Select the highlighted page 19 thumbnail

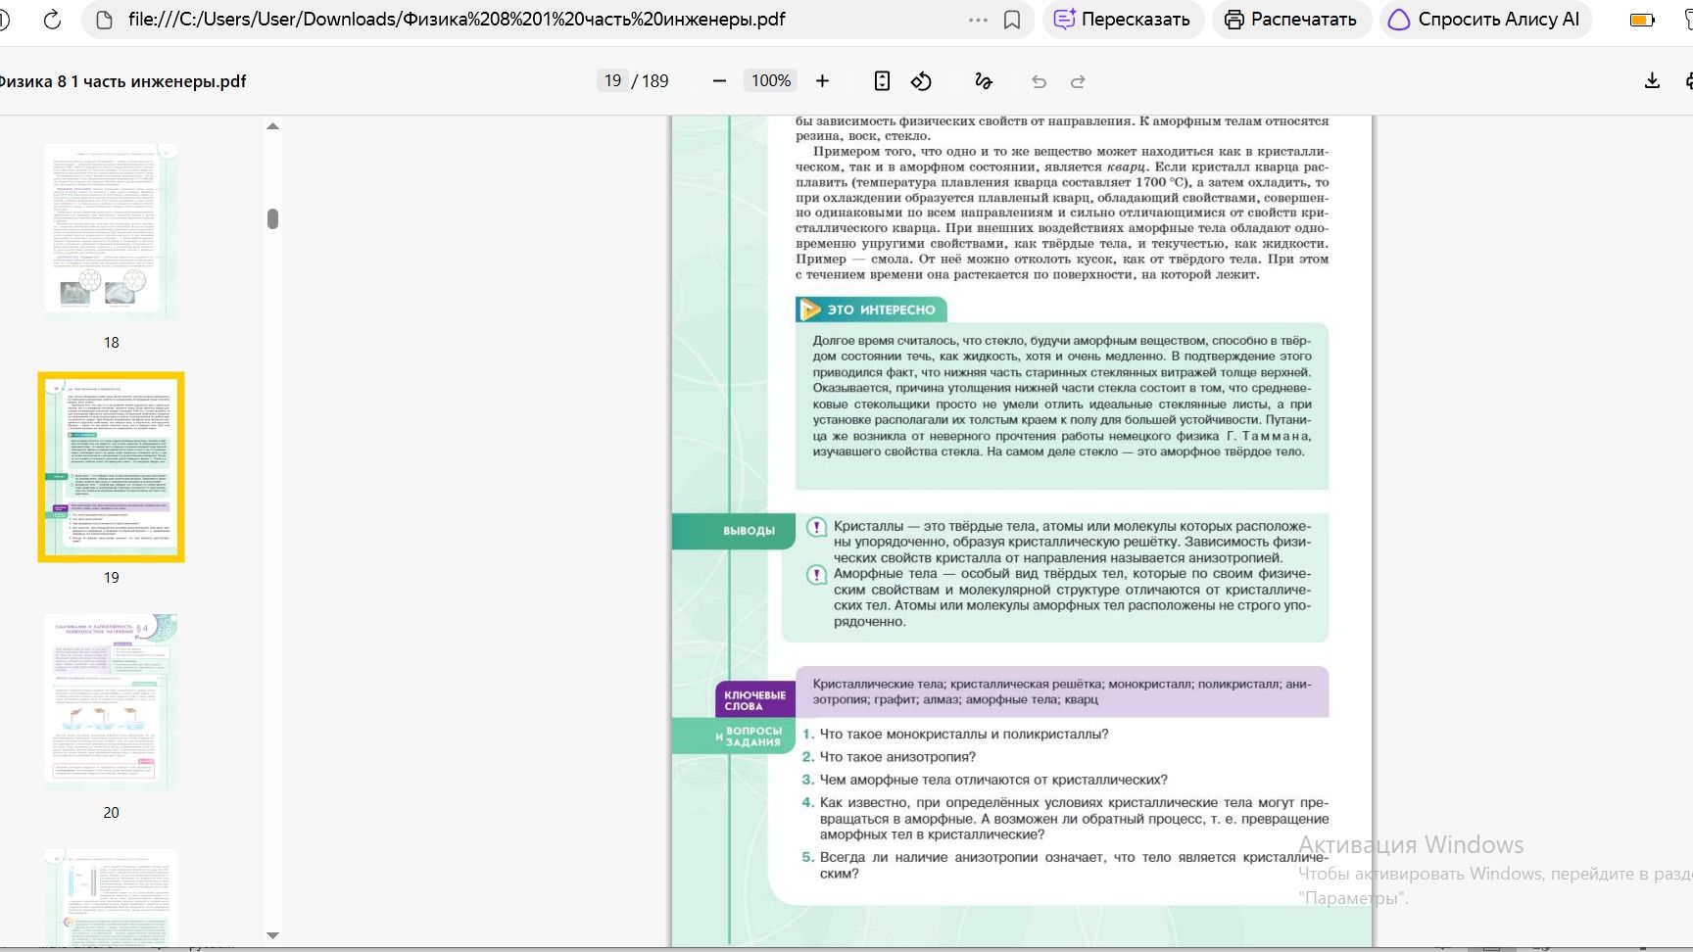[112, 467]
